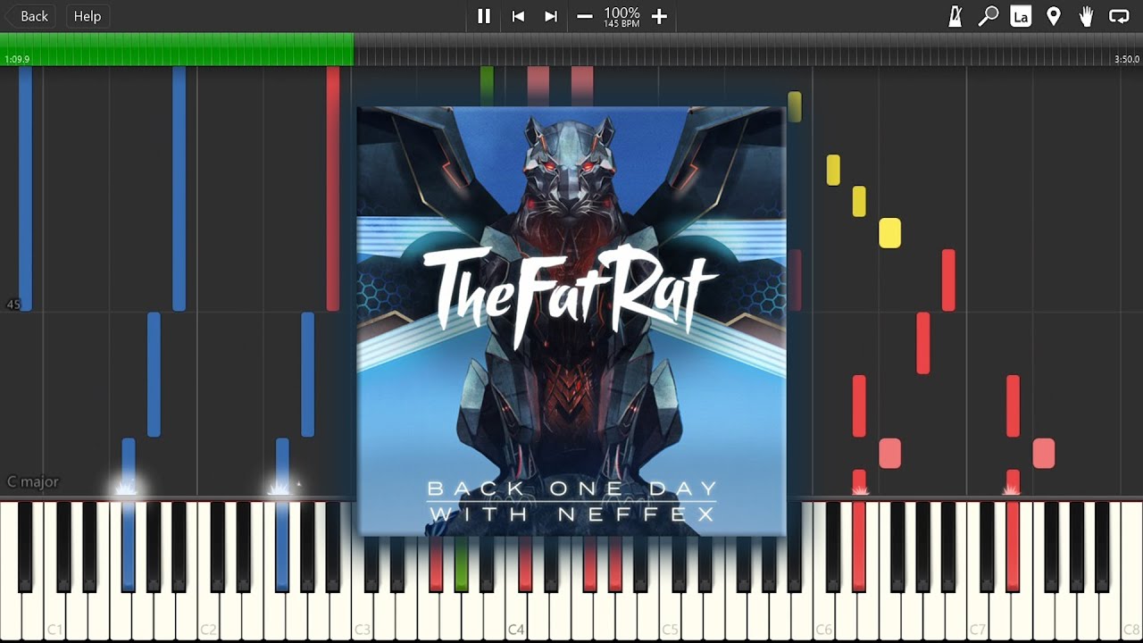Click the 1:09.9 elapsed time label
This screenshot has height=643, width=1143.
coord(17,60)
